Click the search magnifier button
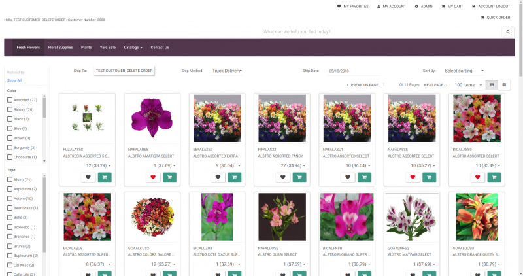This screenshot has width=523, height=276. click(508, 31)
